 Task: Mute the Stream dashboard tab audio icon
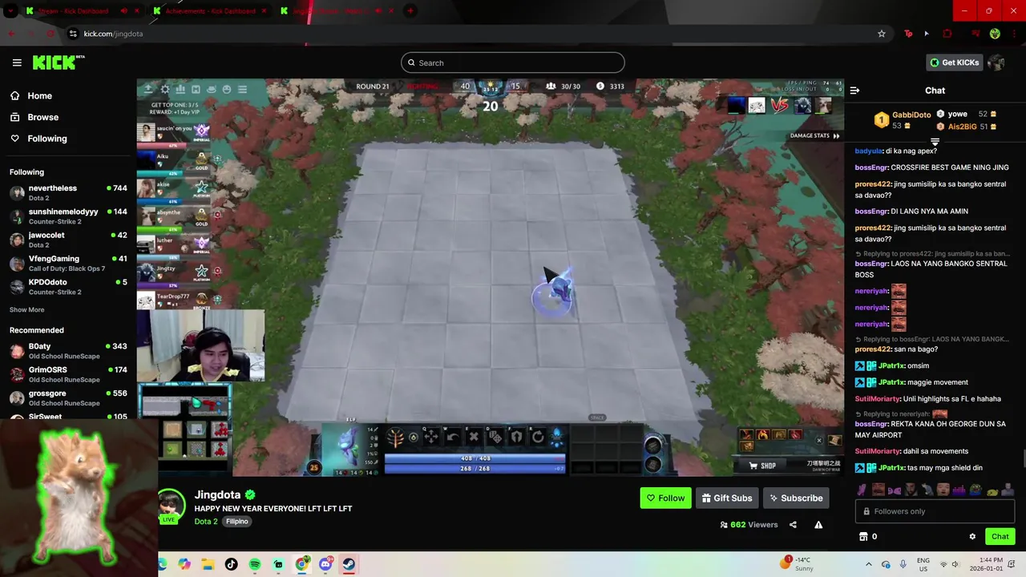pyautogui.click(x=123, y=11)
